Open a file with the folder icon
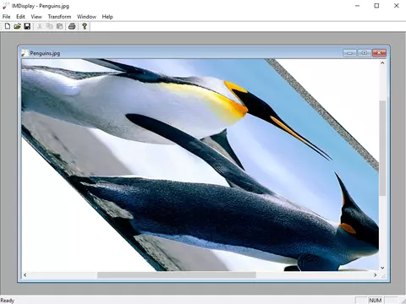The width and height of the screenshot is (406, 304). (x=17, y=26)
